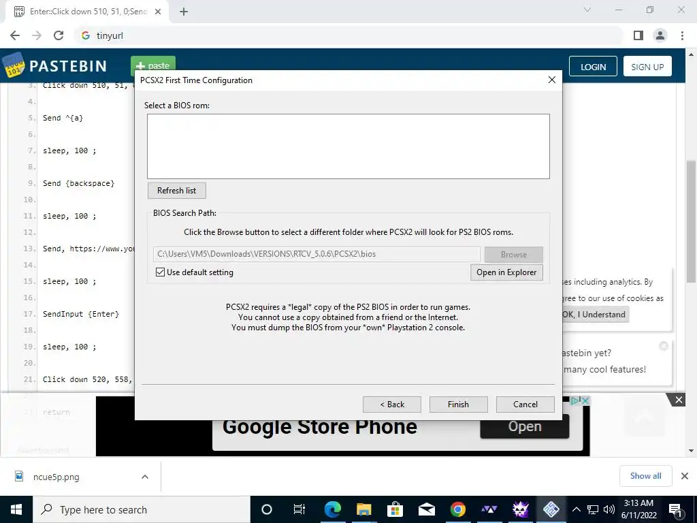The image size is (697, 523).
Task: Close the Pastebin browser tab
Action: pyautogui.click(x=158, y=12)
